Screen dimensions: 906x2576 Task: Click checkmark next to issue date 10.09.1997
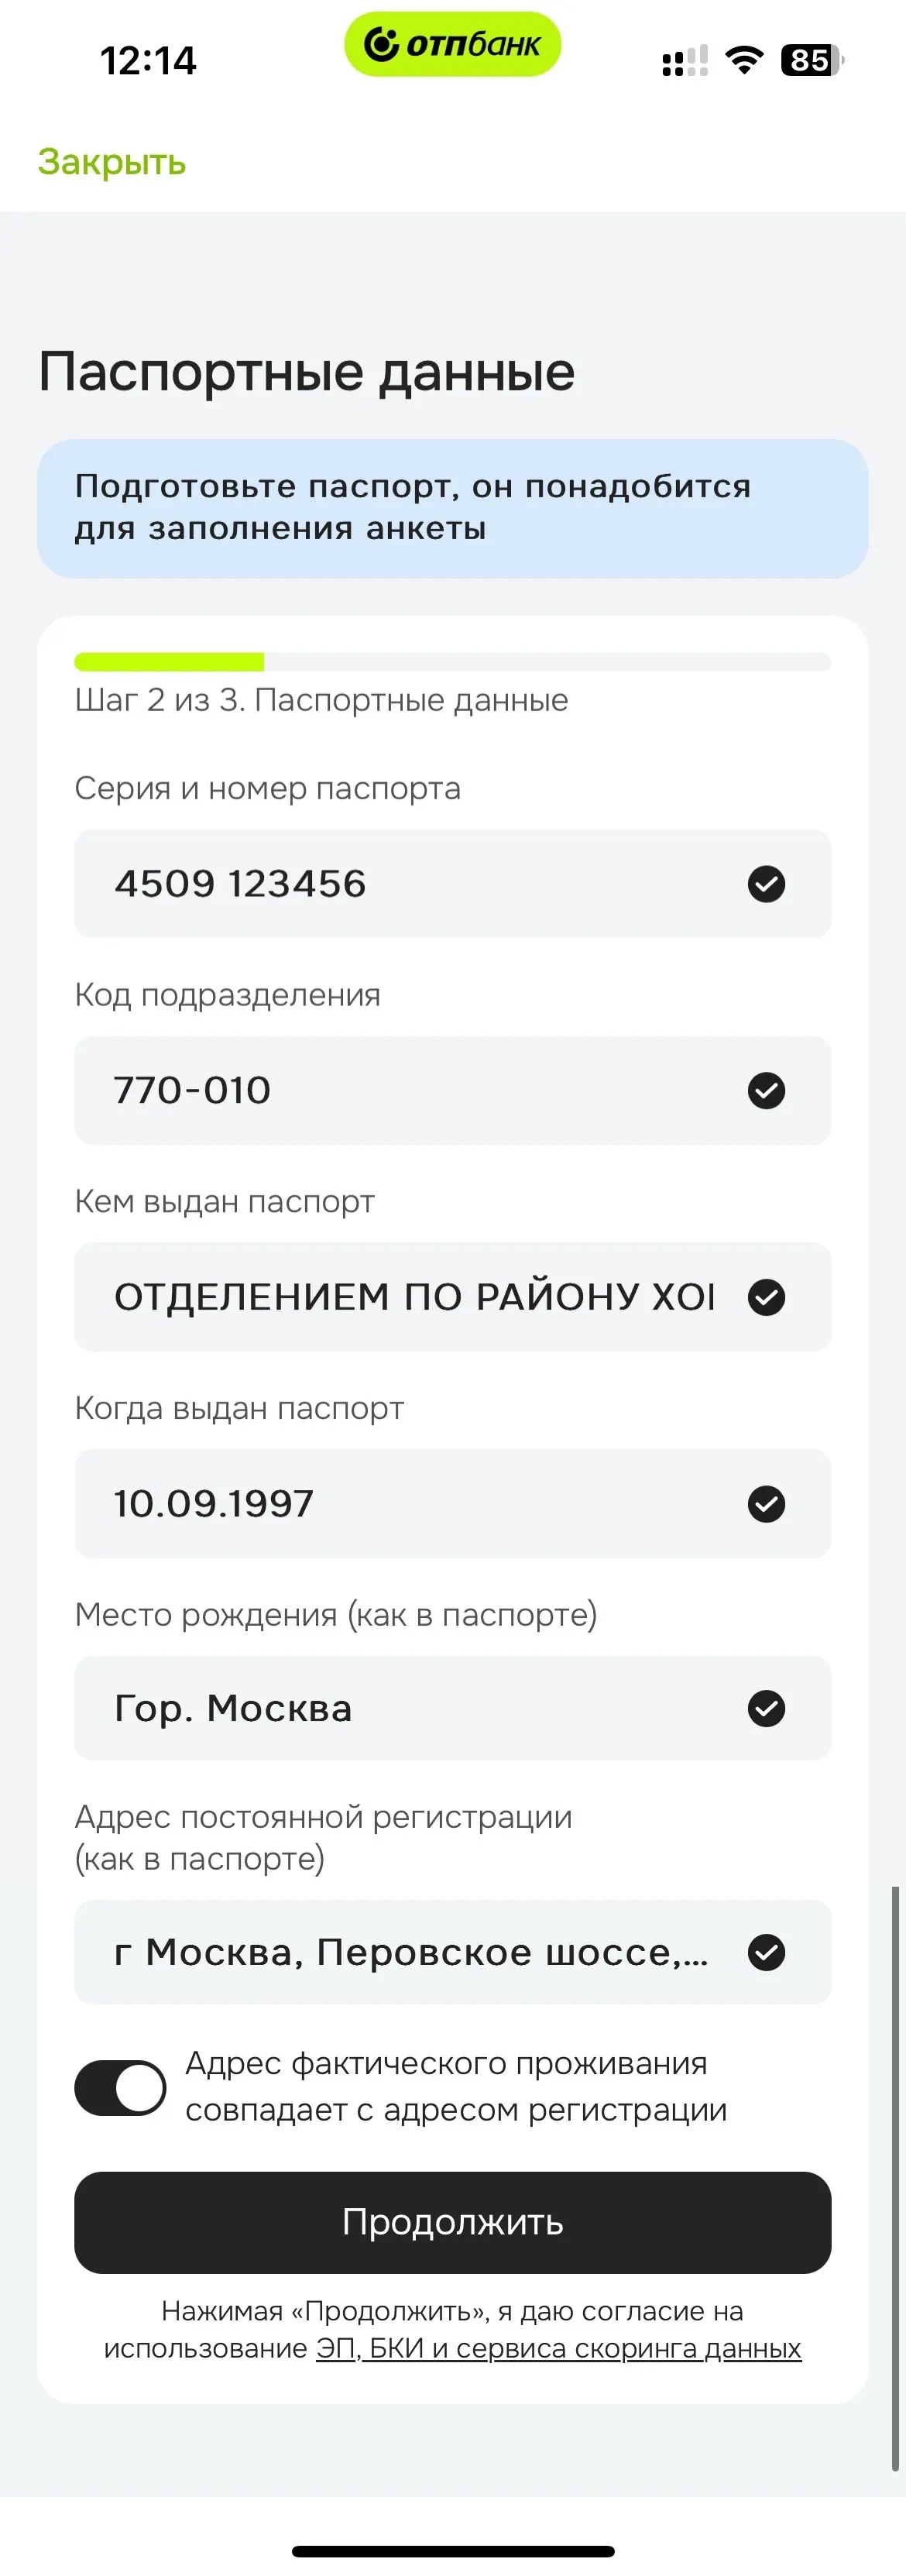pyautogui.click(x=766, y=1504)
